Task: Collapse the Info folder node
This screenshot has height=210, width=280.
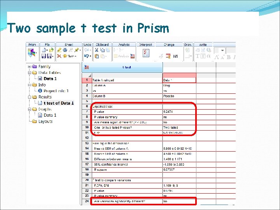Action: pyautogui.click(x=30, y=85)
